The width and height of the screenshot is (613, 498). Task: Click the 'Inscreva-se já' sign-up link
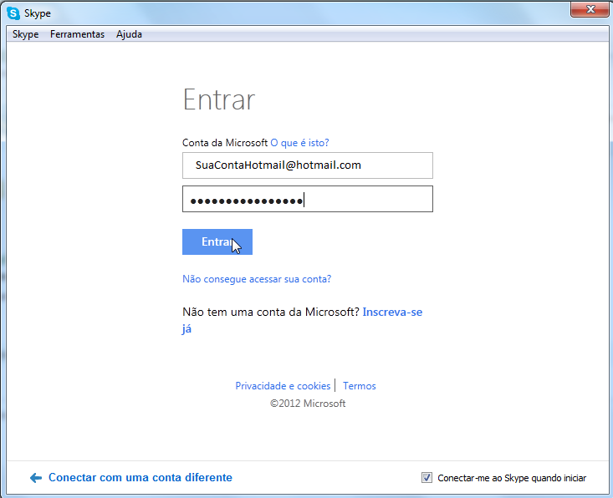click(x=392, y=312)
